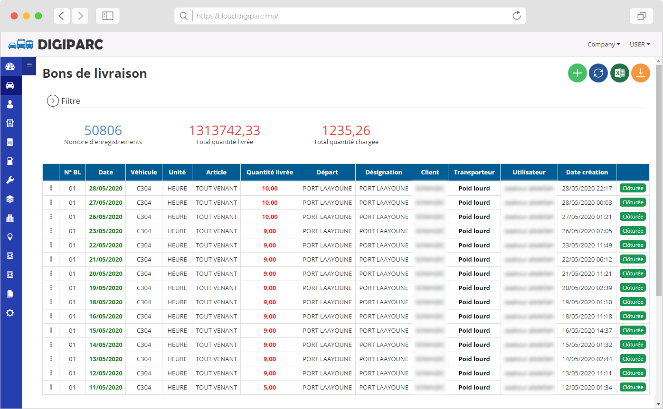Click the page vertical scrollbar
The image size is (663, 409).
[658, 190]
